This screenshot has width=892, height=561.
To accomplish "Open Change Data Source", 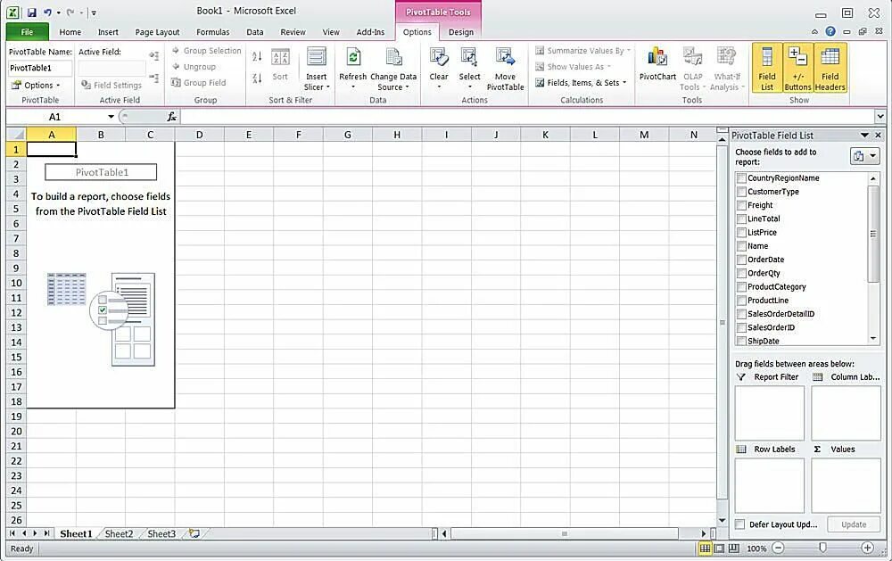I will point(393,69).
